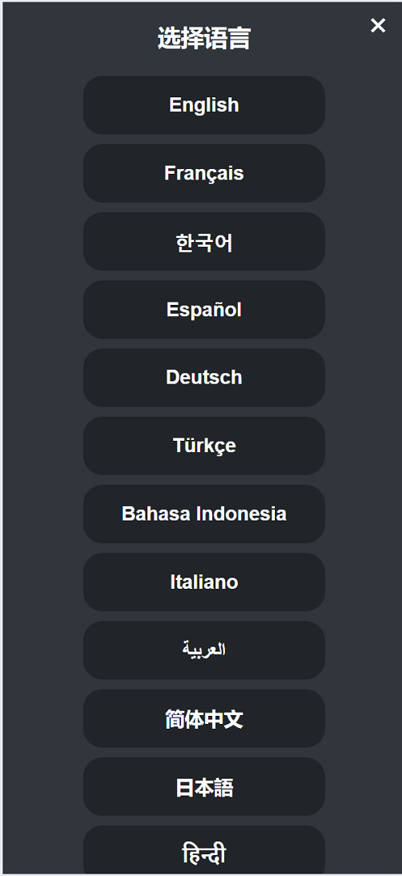Select Bahasa Indonesia
The height and width of the screenshot is (876, 402).
pos(203,514)
